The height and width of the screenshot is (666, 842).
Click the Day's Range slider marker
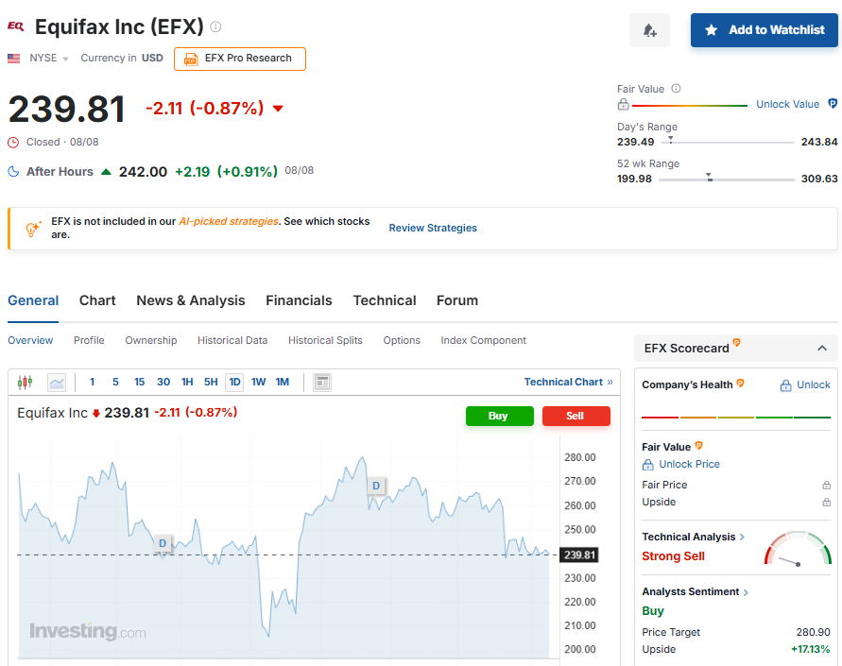pos(671,140)
